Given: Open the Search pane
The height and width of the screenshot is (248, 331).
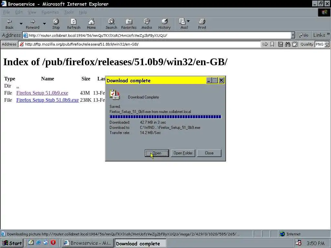Looking at the screenshot, I should coord(111,24).
